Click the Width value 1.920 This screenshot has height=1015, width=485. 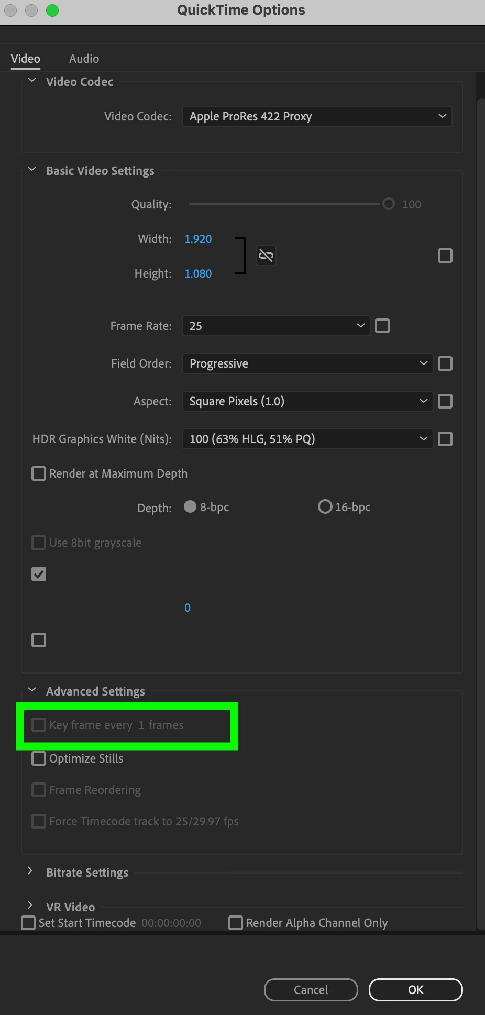click(198, 239)
